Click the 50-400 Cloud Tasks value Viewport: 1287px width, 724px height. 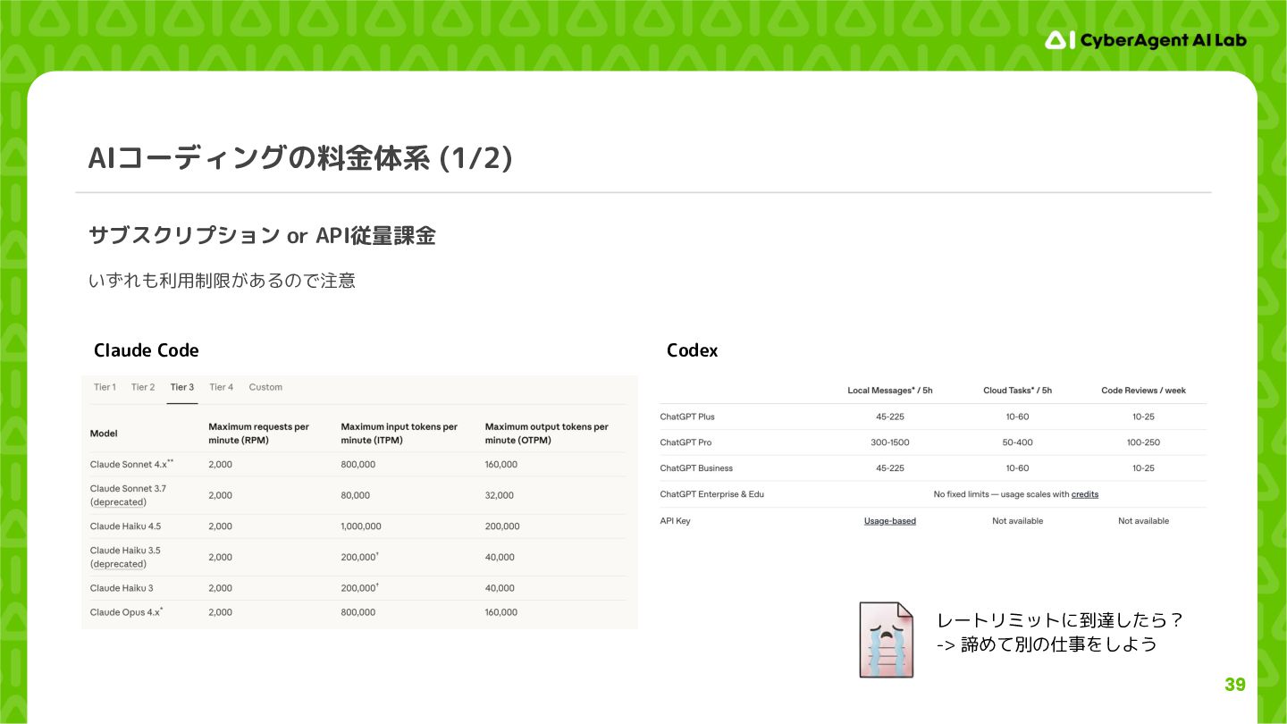pyautogui.click(x=1017, y=442)
